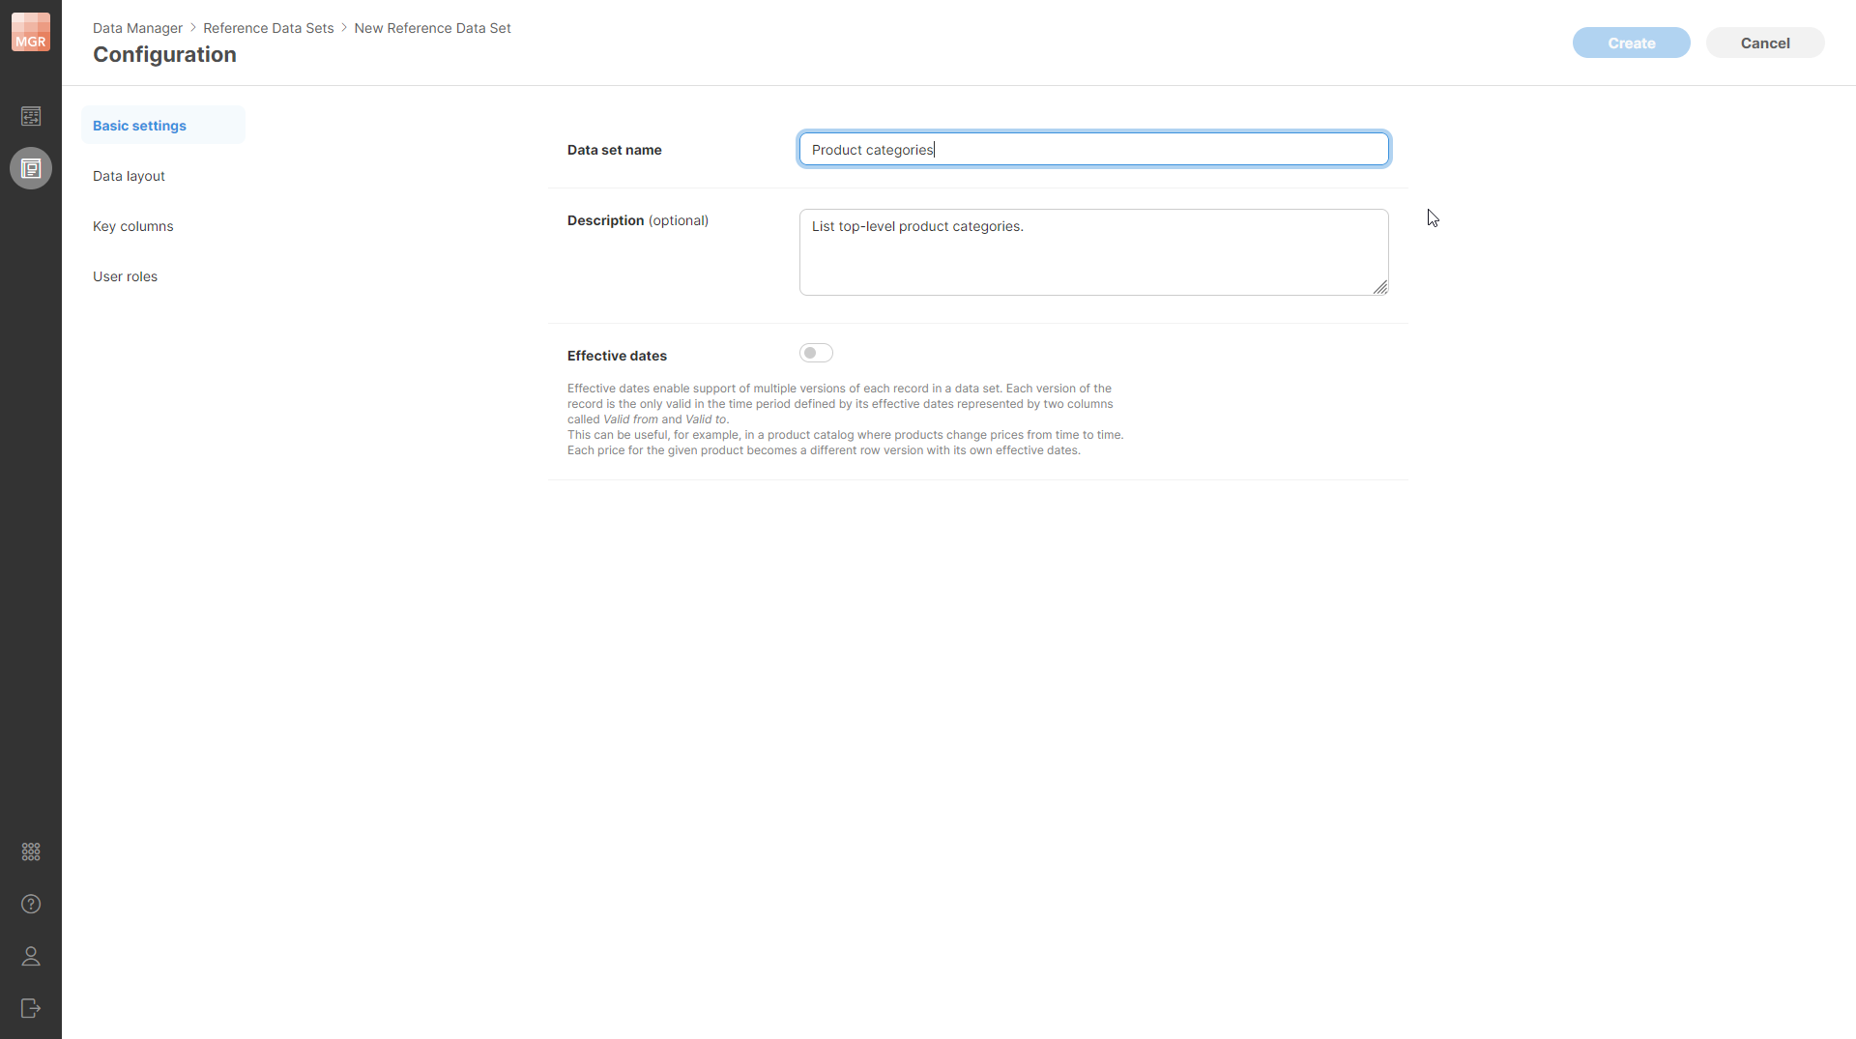Screen dimensions: 1856x1039
Task: Enable the Effective dates toggle
Action: (x=816, y=353)
